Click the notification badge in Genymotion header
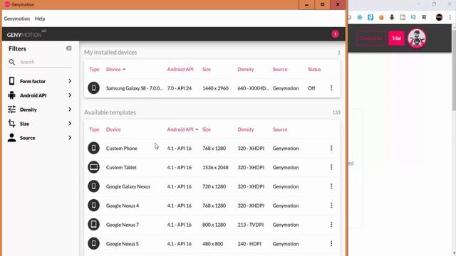 335,34
